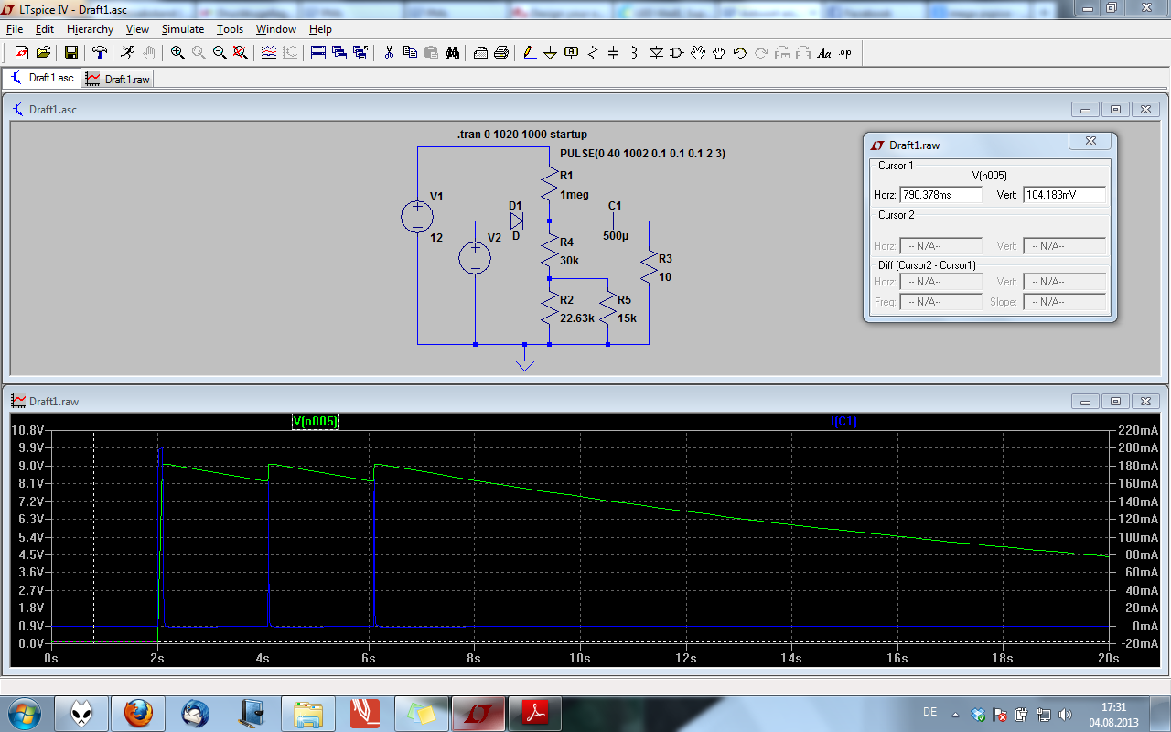The height and width of the screenshot is (732, 1171).
Task: Select the Ground symbol tool
Action: tap(551, 53)
